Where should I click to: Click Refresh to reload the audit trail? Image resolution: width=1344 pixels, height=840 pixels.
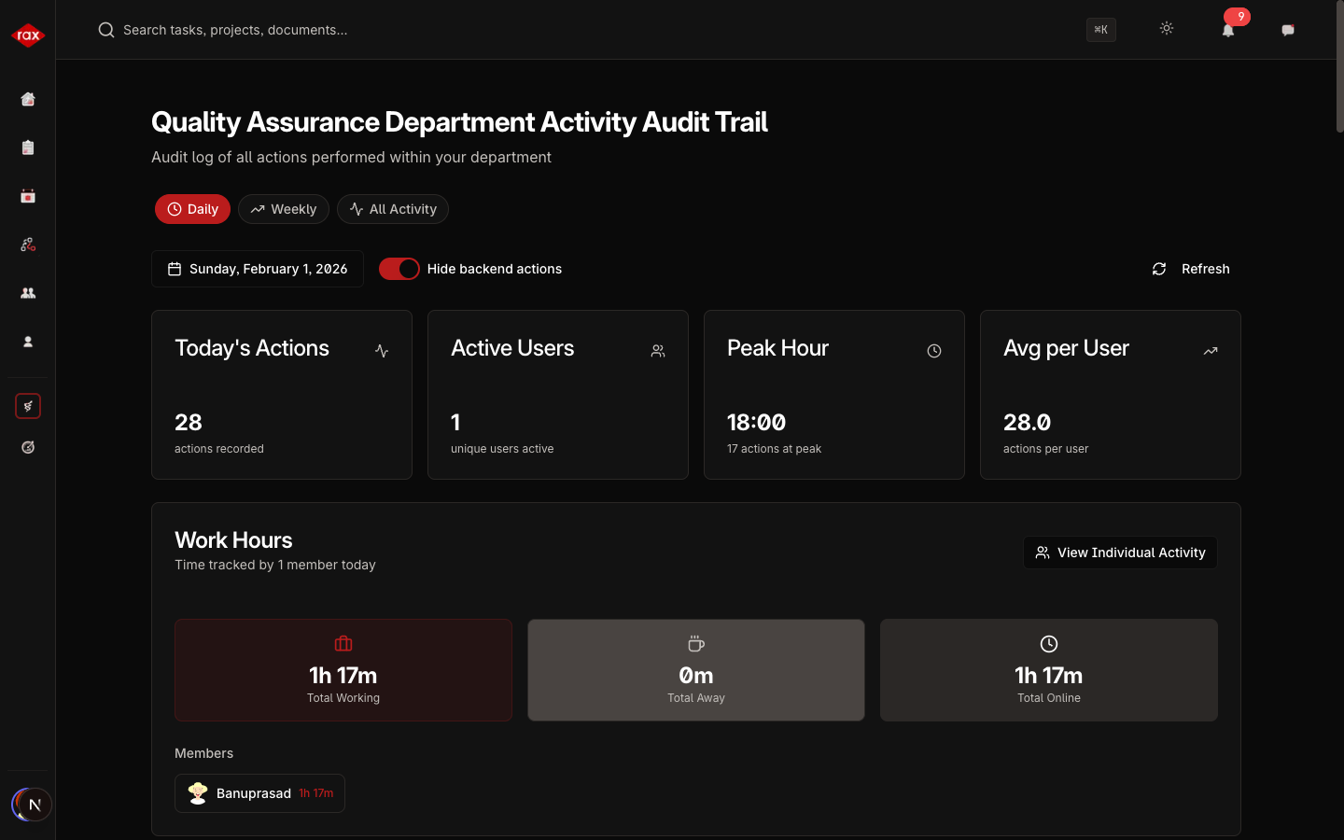point(1191,269)
